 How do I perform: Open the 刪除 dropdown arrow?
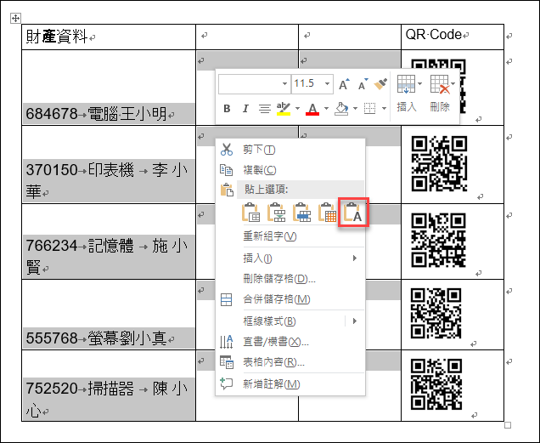(x=453, y=84)
